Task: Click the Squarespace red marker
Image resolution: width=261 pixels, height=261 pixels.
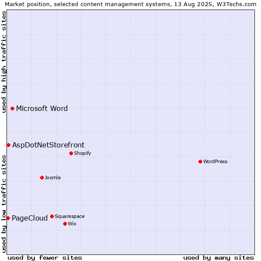Action: coord(52,216)
